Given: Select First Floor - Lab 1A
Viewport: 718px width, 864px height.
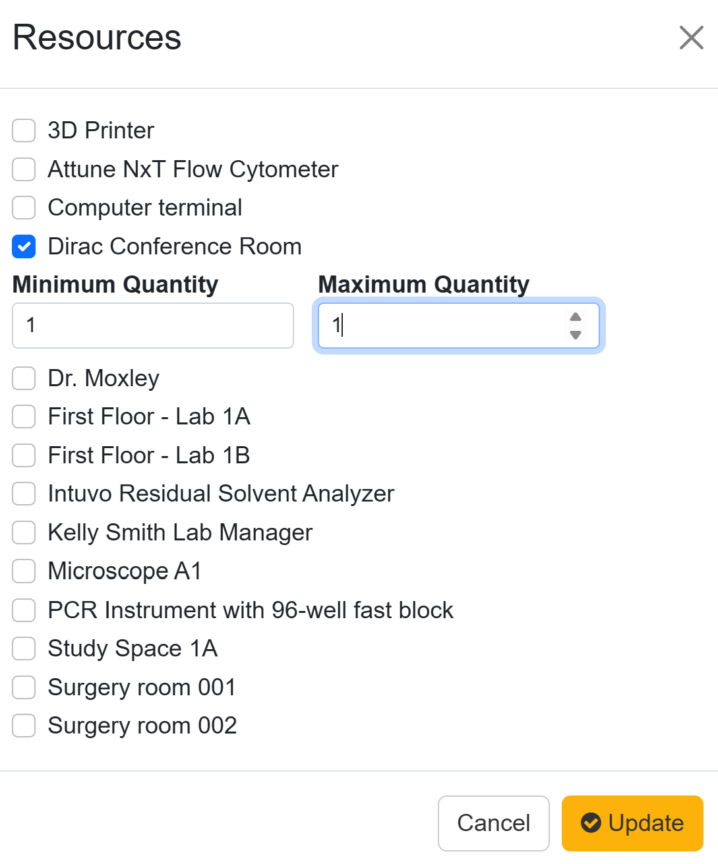Looking at the screenshot, I should point(24,417).
